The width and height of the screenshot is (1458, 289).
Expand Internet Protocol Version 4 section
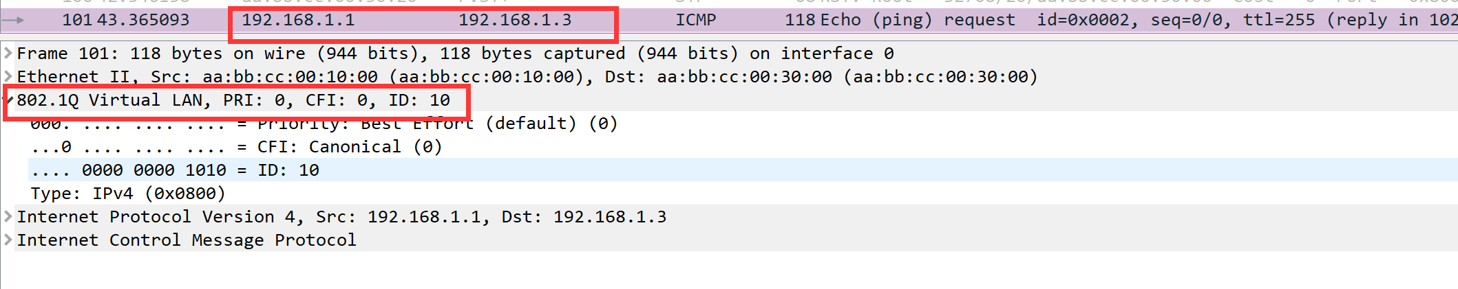point(8,217)
